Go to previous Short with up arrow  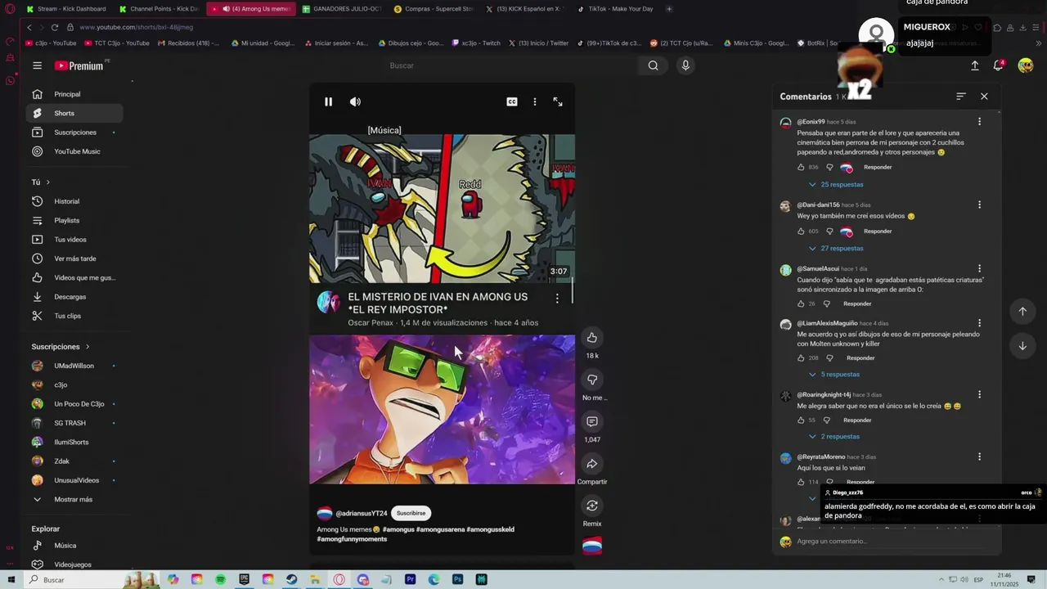pyautogui.click(x=1022, y=311)
